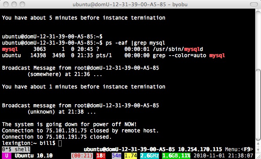Click the 21:38:07 clock in status bar
This screenshot has width=261, height=159.
click(246, 155)
